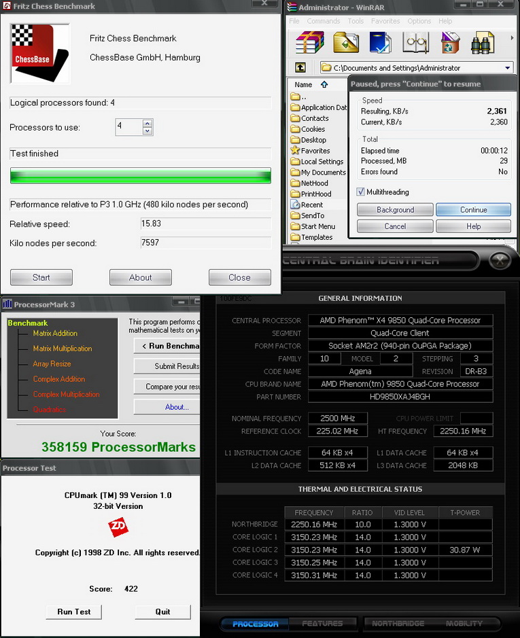The image size is (520, 638).
Task: Open the WinRAR Commands menu
Action: [324, 21]
